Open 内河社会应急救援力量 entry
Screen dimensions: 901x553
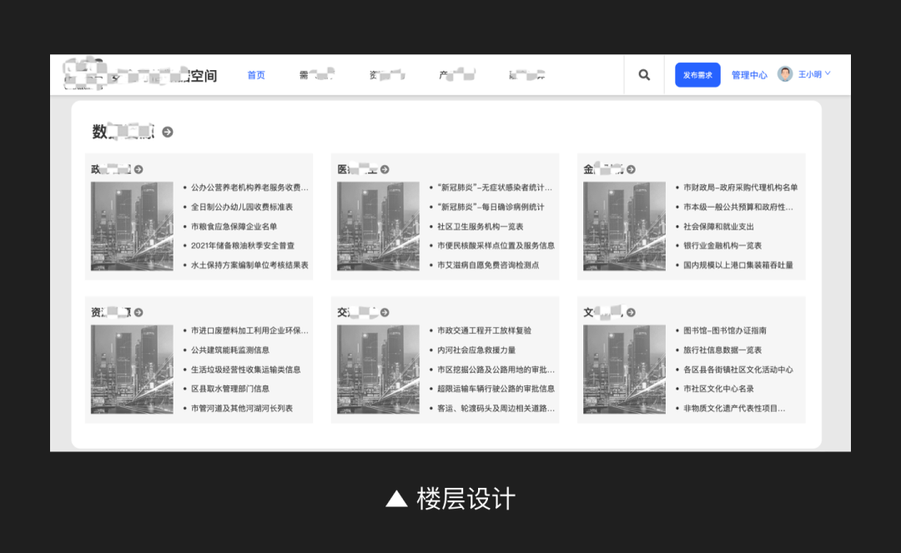pyautogui.click(x=476, y=350)
